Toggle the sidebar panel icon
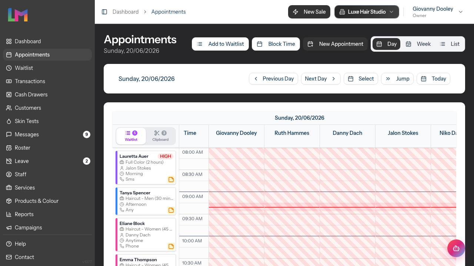 click(x=104, y=12)
